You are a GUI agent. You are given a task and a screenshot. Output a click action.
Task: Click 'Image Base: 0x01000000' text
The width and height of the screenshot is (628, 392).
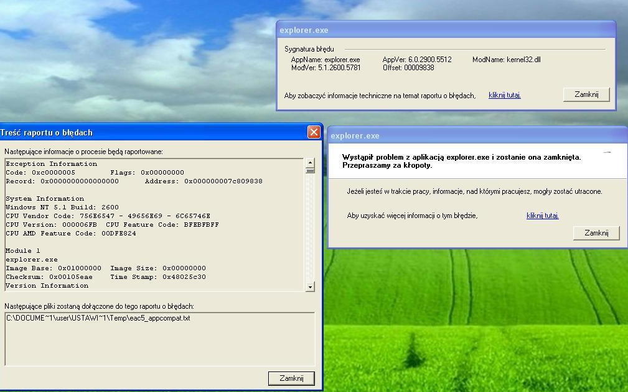pyautogui.click(x=54, y=268)
